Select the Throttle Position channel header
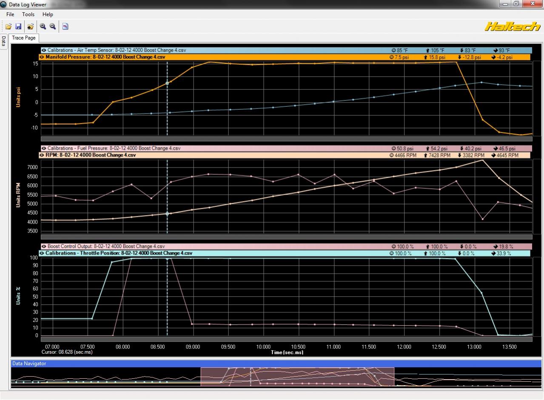The height and width of the screenshot is (400, 544). [x=285, y=253]
